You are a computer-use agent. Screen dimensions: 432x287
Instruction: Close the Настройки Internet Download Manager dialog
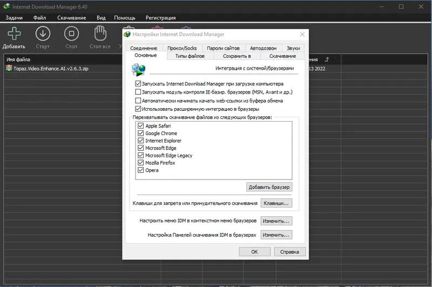(x=302, y=34)
